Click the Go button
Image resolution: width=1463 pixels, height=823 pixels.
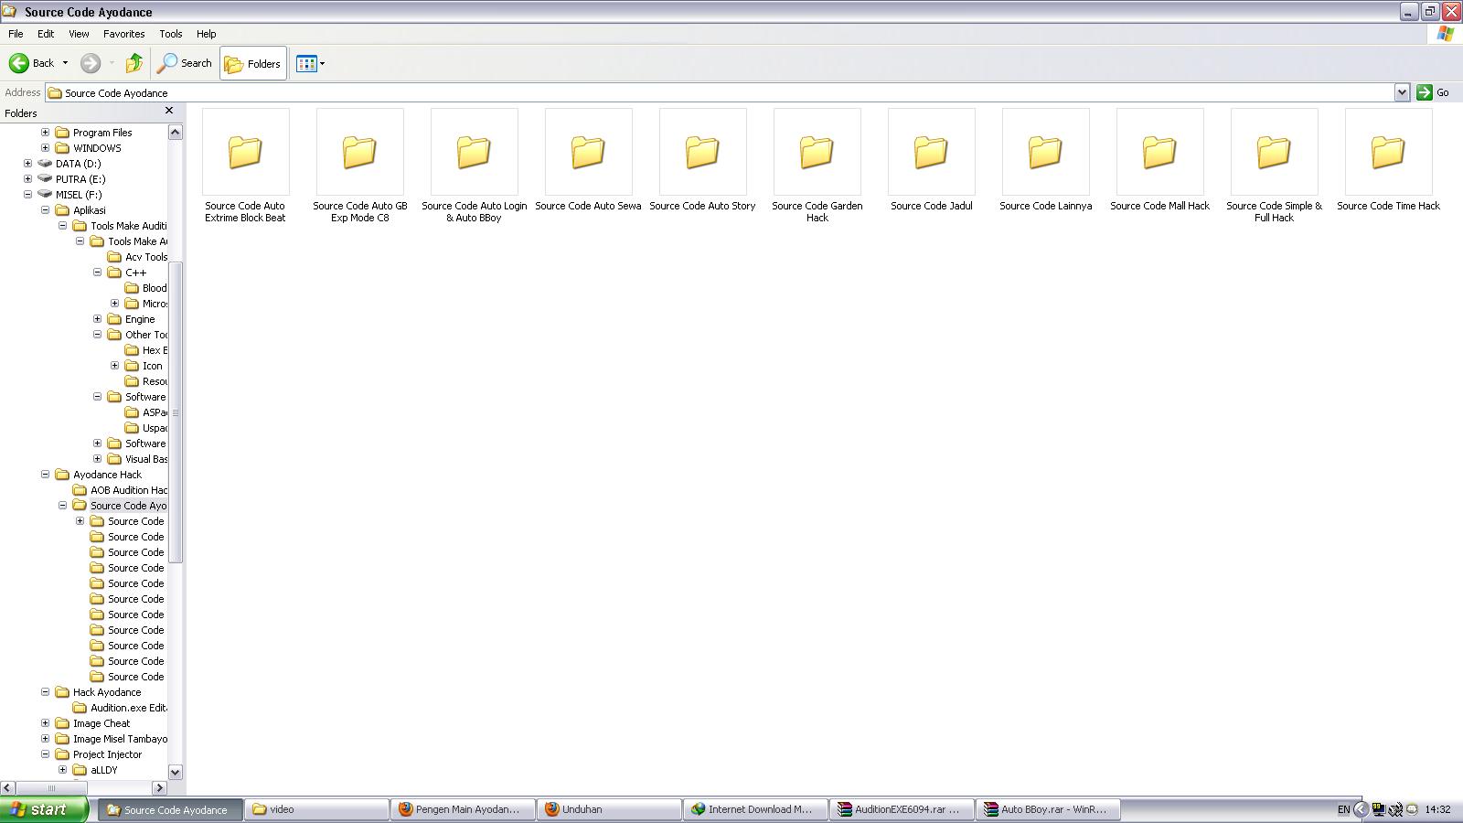[1433, 92]
